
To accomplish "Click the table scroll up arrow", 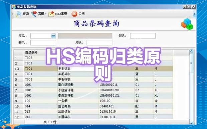I will [x=191, y=51].
